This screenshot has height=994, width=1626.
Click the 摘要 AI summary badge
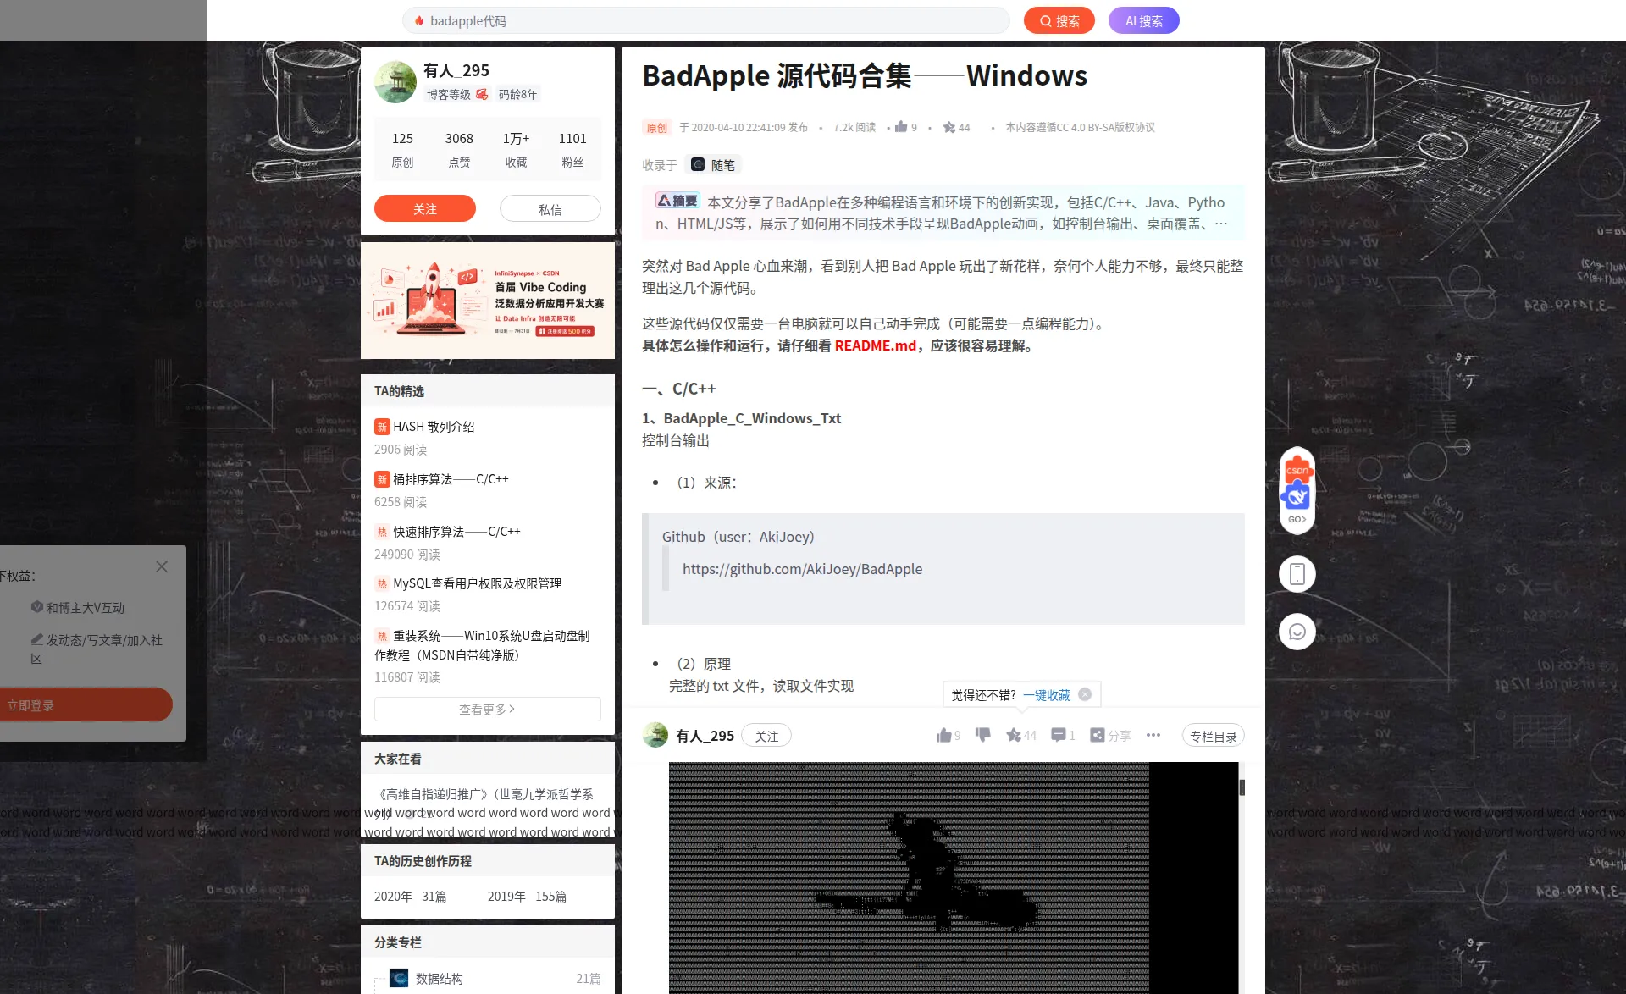point(677,202)
